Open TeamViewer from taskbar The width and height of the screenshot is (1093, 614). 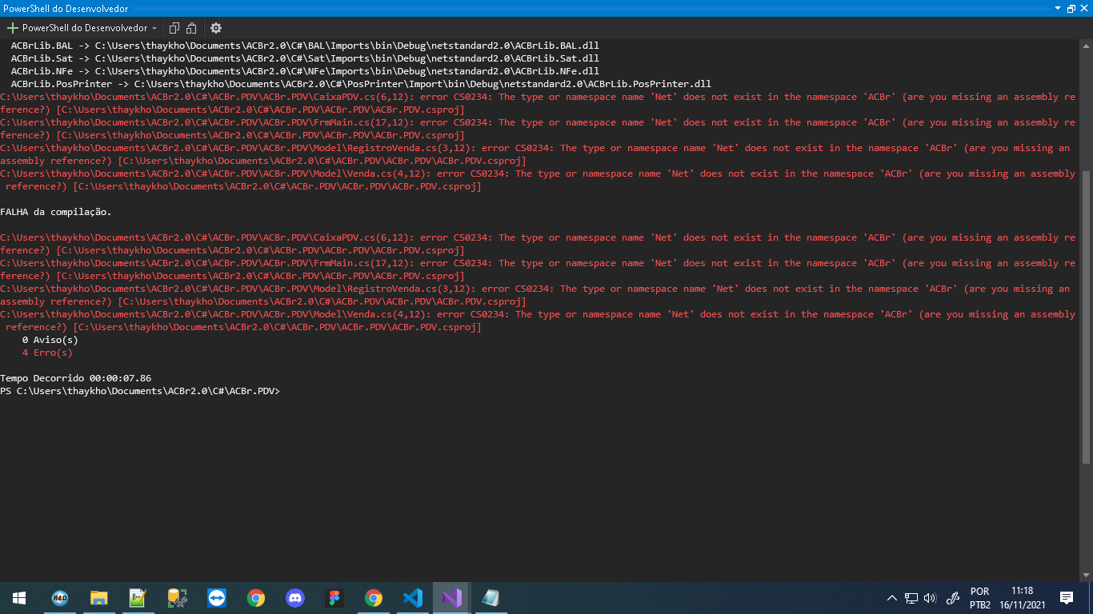point(216,598)
